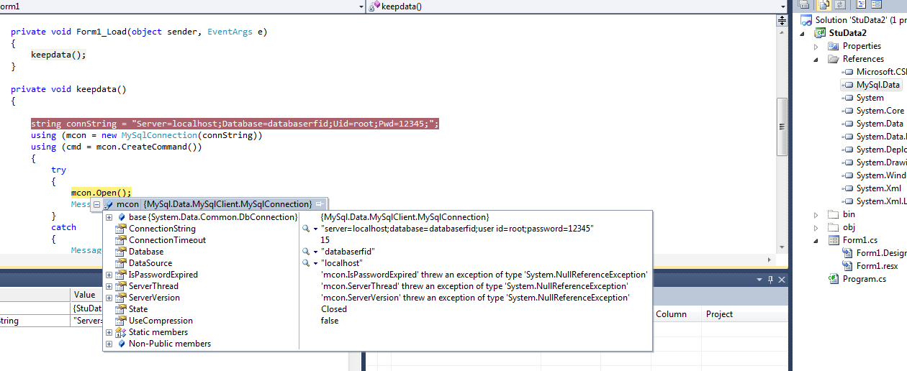Click the Solution 'StuData2' icon
The image size is (907, 371).
point(806,20)
